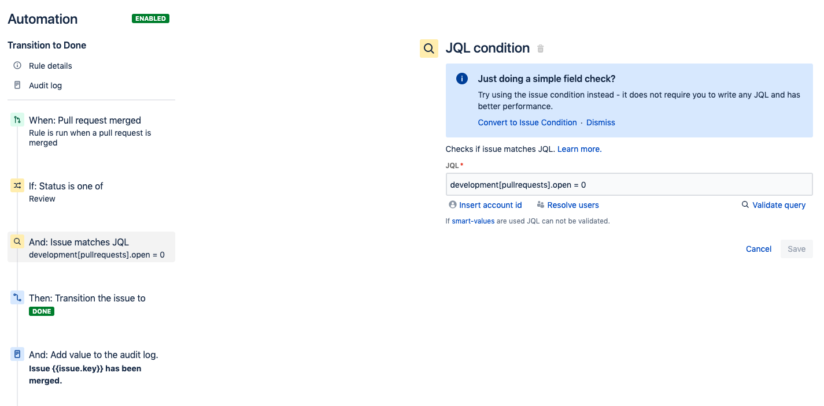Open the Audit log page
The height and width of the screenshot is (406, 824).
[x=45, y=85]
